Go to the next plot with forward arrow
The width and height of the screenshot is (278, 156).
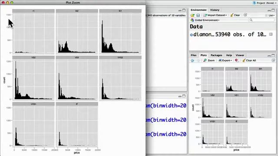(x=199, y=61)
